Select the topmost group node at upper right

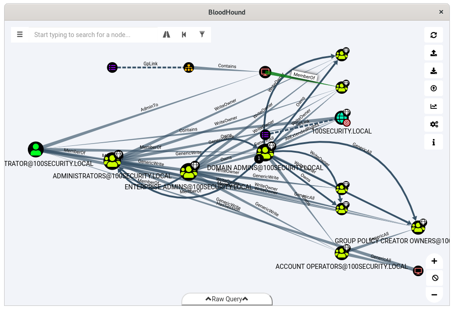tap(342, 55)
